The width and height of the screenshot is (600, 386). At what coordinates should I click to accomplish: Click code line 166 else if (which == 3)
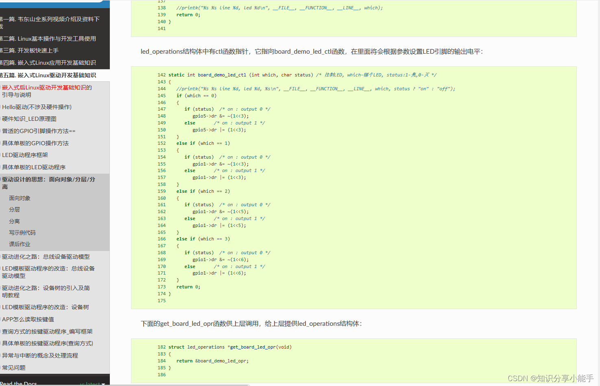(203, 239)
